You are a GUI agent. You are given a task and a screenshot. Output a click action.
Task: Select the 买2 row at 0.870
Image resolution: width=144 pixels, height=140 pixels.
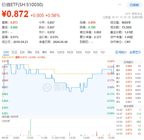[x=128, y=90]
